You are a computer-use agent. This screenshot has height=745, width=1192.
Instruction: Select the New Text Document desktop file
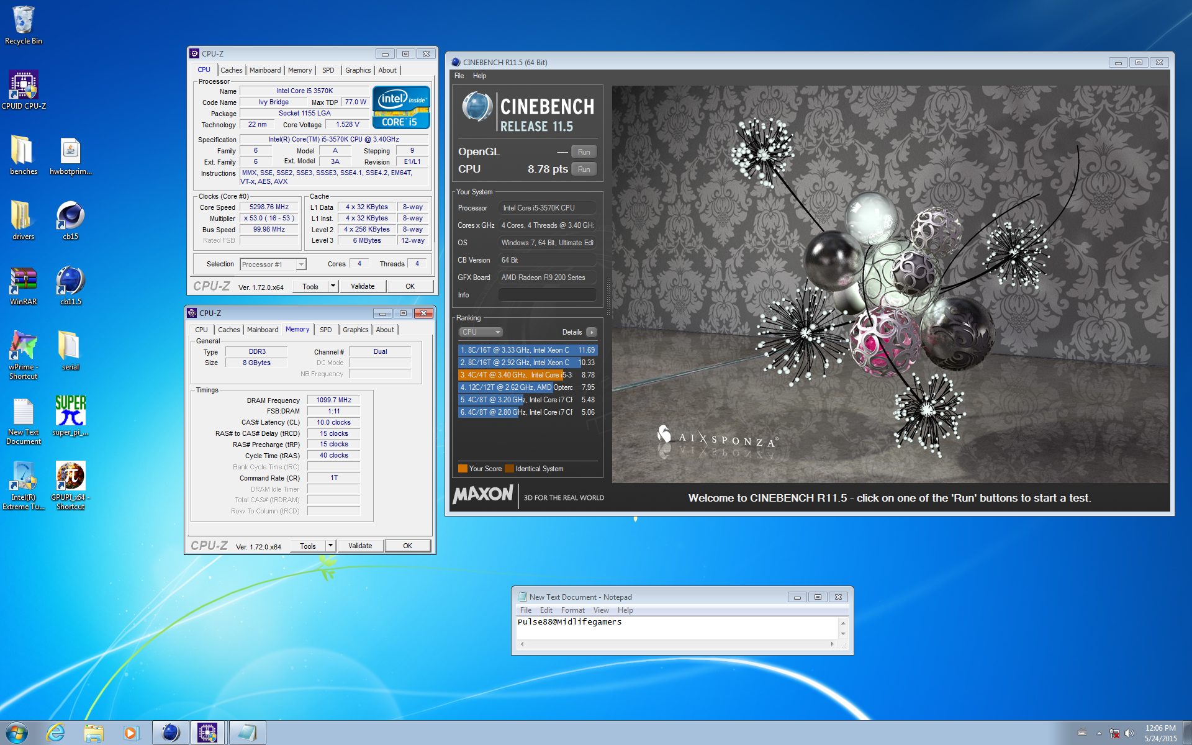tap(24, 421)
